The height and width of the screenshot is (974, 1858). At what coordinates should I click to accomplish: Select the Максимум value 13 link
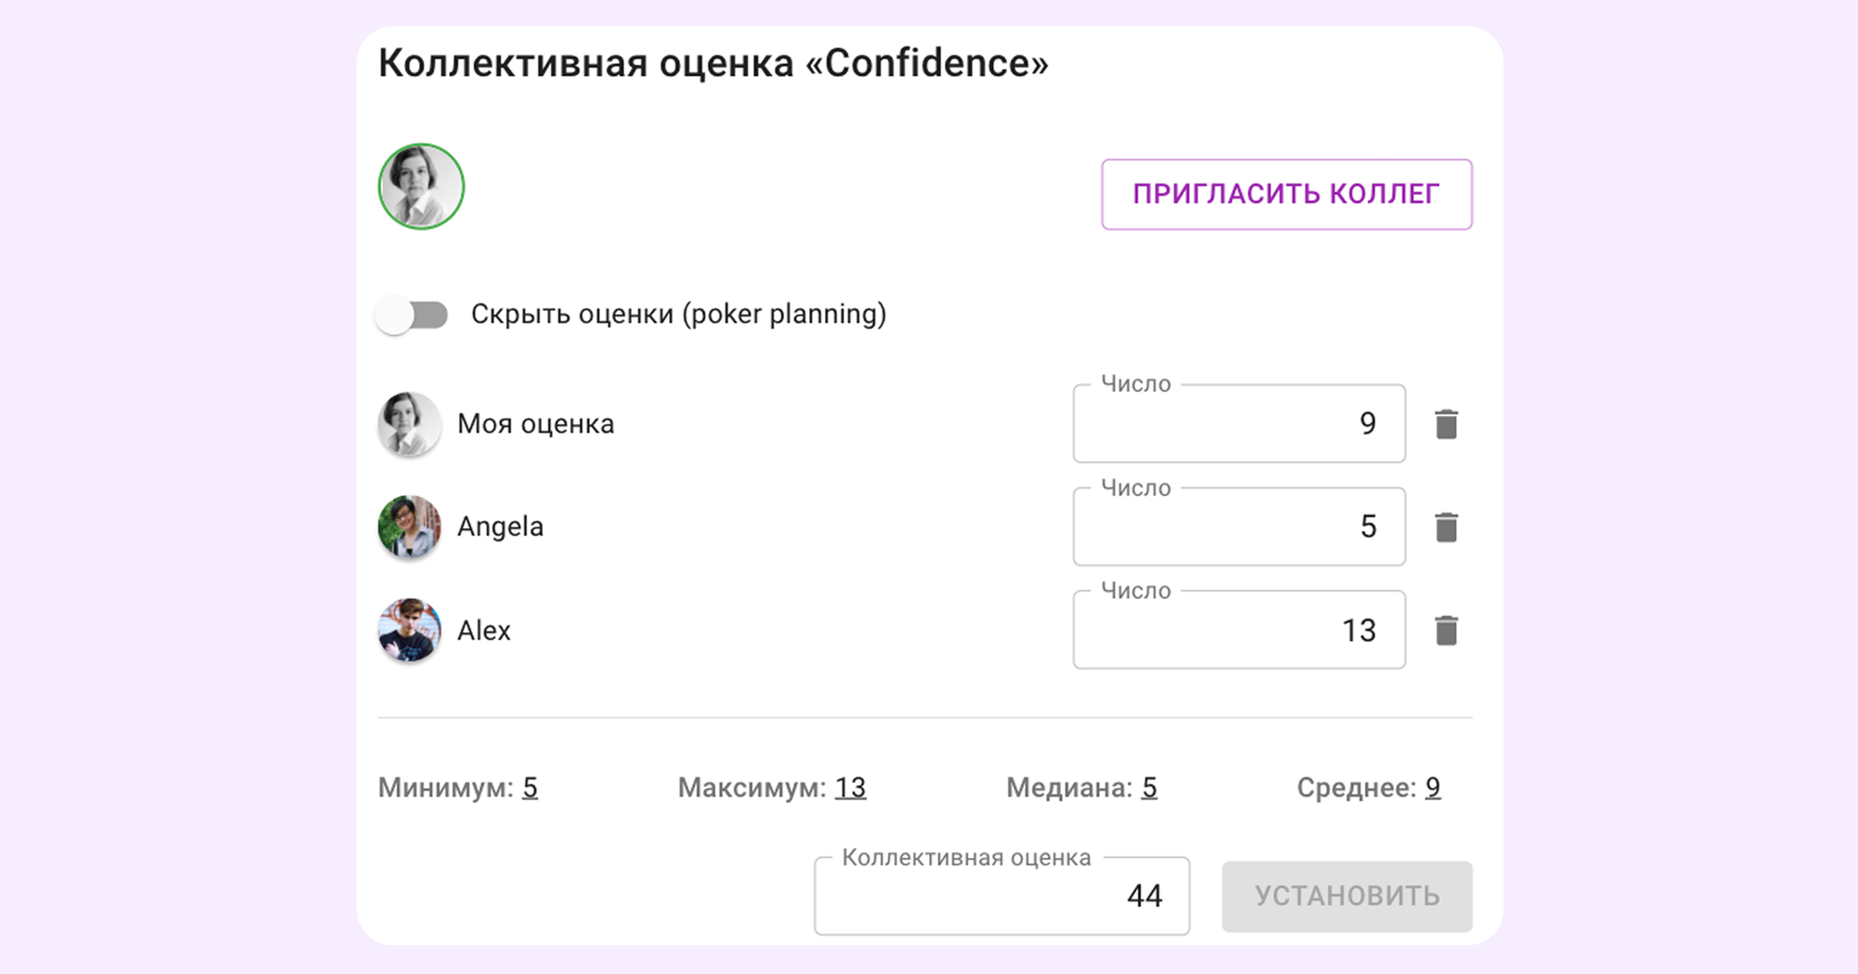tap(850, 787)
